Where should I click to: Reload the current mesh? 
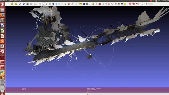[20, 4]
